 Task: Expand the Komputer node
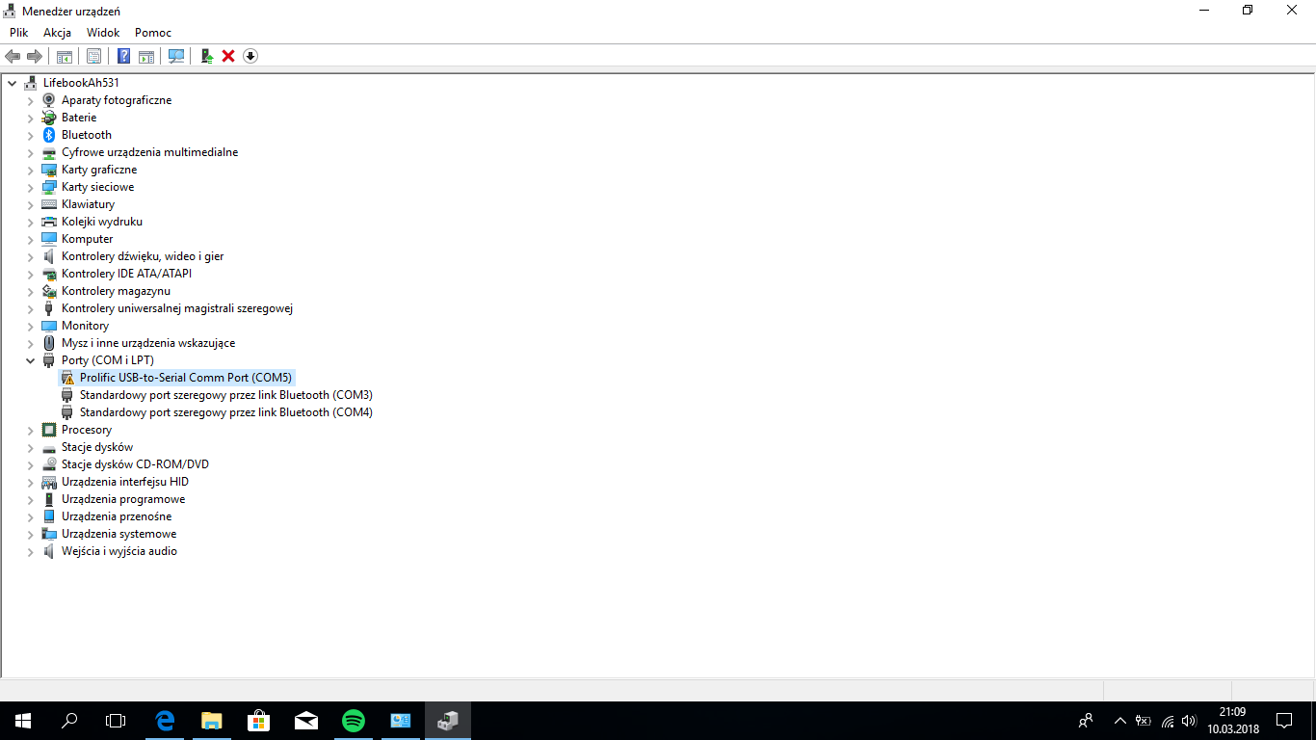[31, 239]
